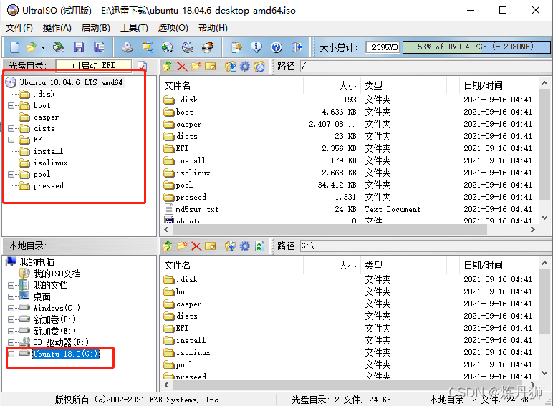The width and height of the screenshot is (553, 406).
Task: Click the Convert image format icon
Action: tap(148, 47)
